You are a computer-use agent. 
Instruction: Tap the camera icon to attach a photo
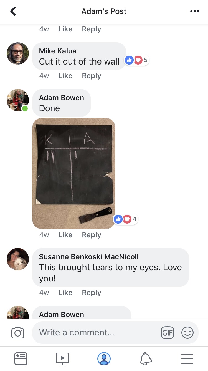point(18,333)
